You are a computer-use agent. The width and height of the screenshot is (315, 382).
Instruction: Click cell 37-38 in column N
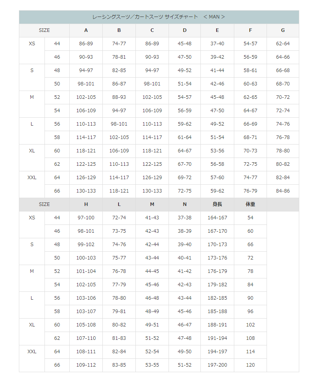coord(185,218)
